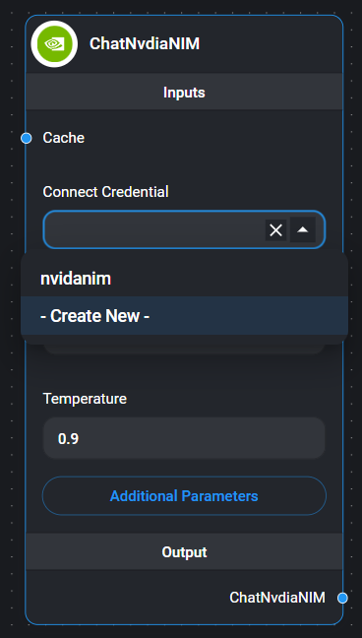362x638 pixels.
Task: Click the partly hidden field below the dropdown list
Action: tap(184, 349)
